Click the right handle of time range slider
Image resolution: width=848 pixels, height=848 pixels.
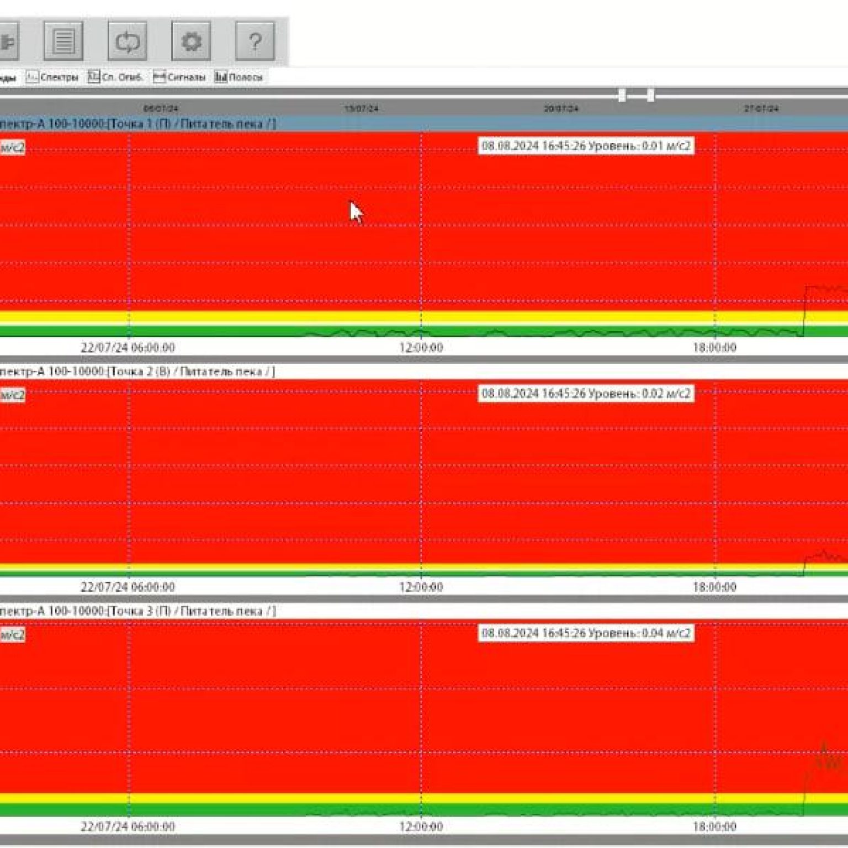point(651,96)
